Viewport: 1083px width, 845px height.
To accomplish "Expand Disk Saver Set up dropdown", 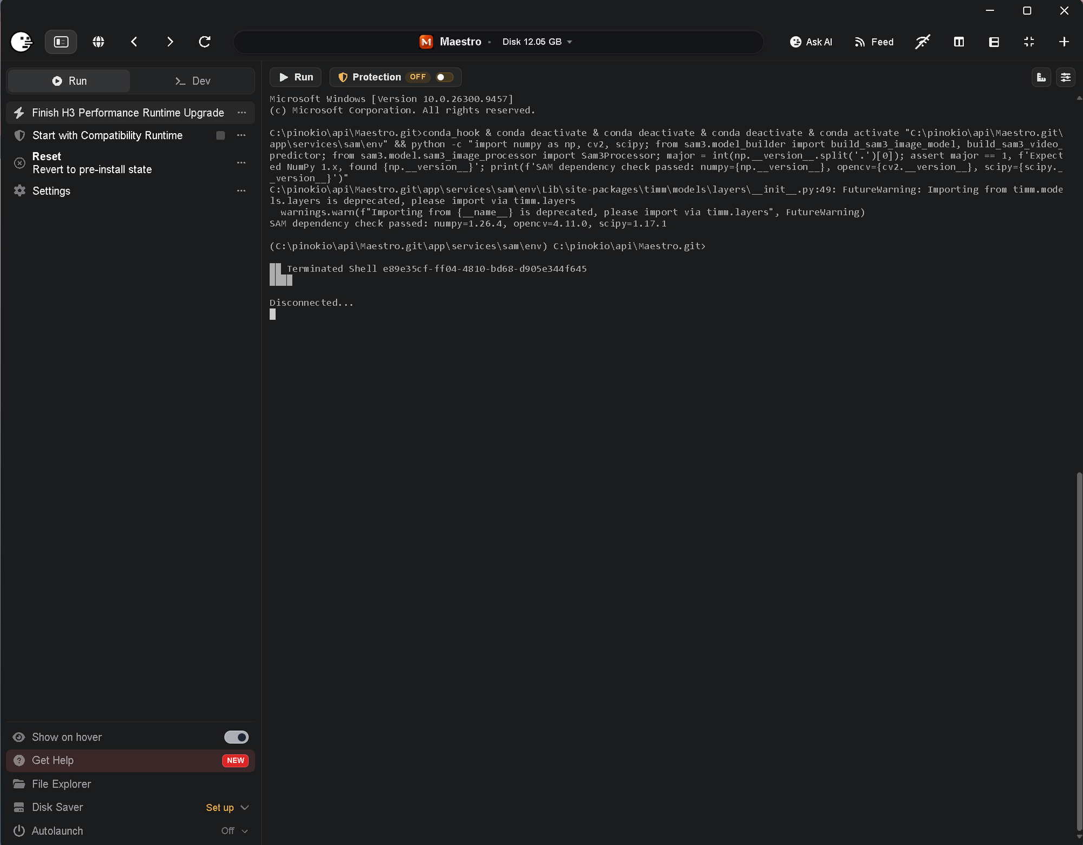I will point(227,808).
